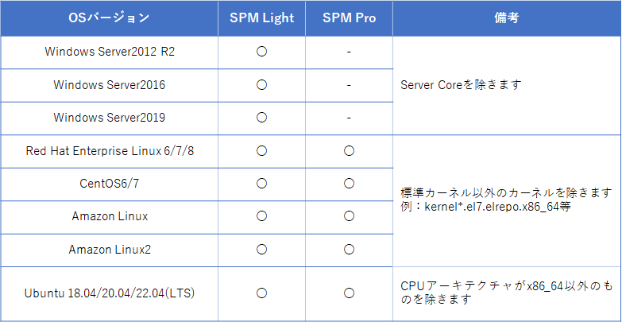This screenshot has width=622, height=322.
Task: Select the SPM Light column header
Action: point(261,17)
